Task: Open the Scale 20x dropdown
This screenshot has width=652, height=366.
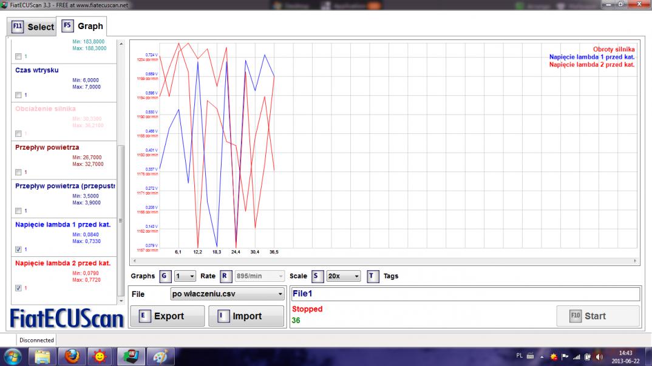Action: [x=344, y=276]
